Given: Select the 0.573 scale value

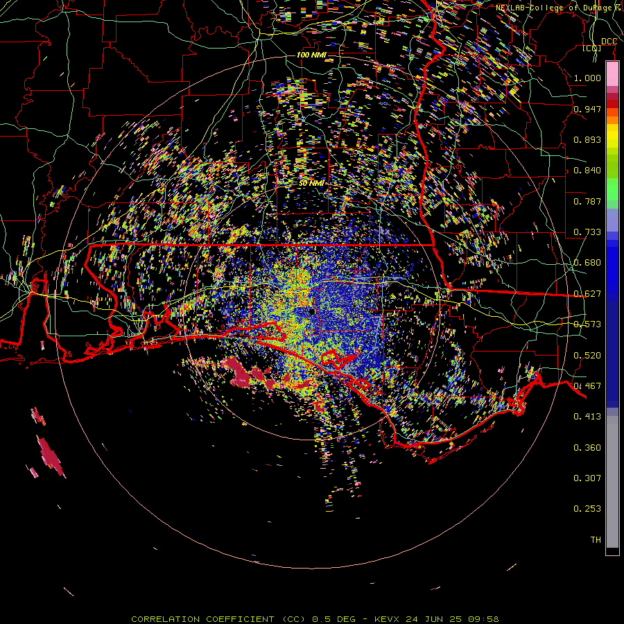Looking at the screenshot, I should [x=587, y=324].
